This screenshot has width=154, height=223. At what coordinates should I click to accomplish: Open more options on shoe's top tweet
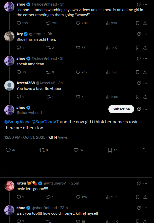click(x=145, y=4)
